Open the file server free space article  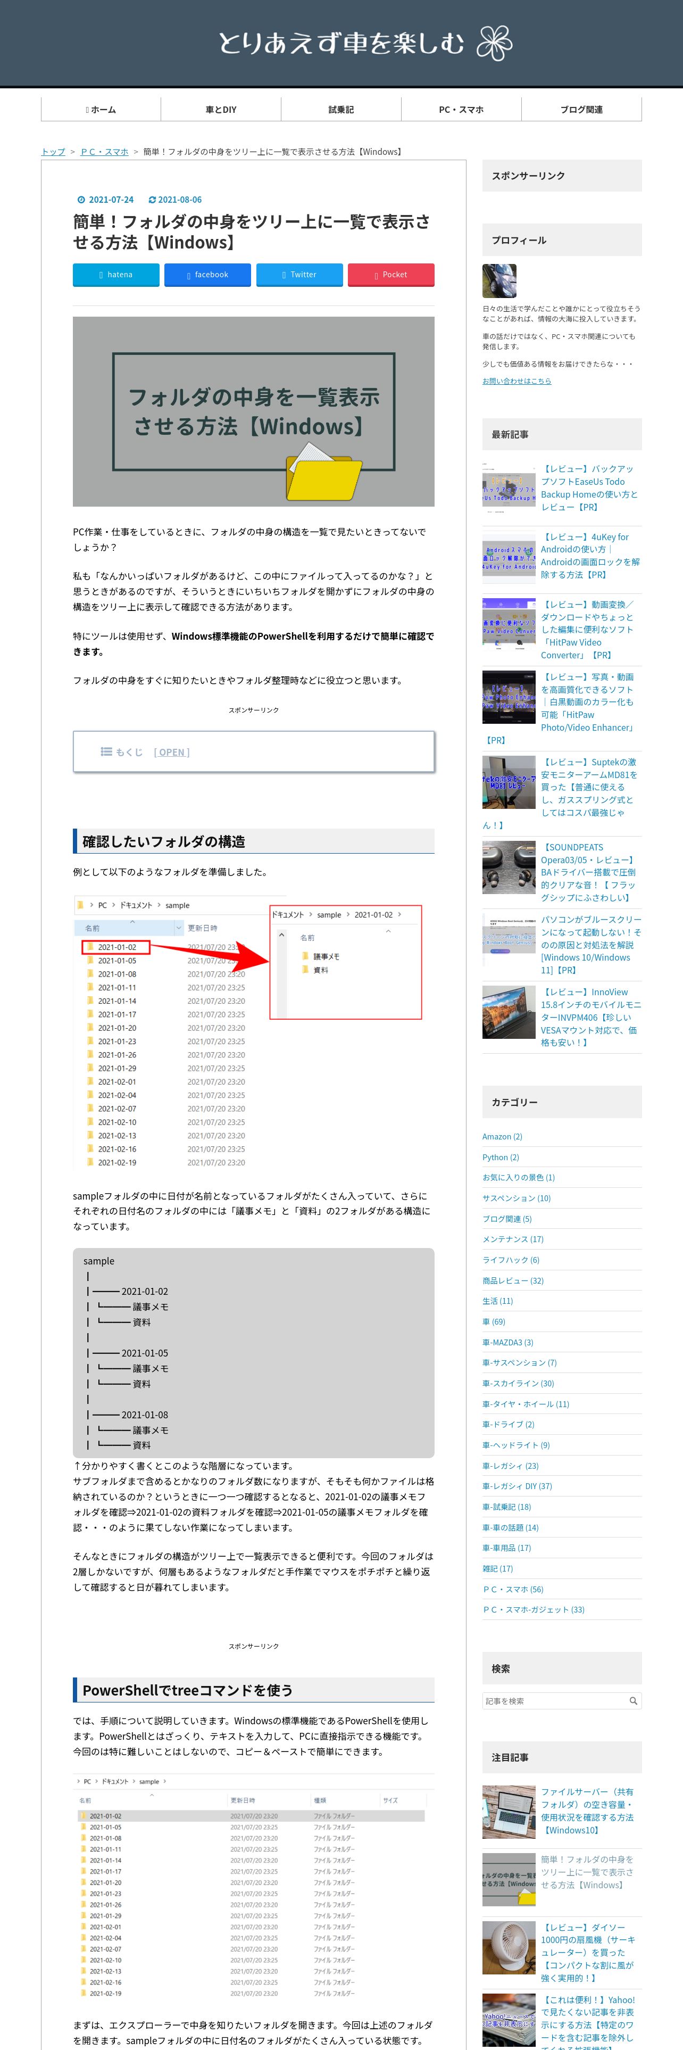click(588, 1811)
